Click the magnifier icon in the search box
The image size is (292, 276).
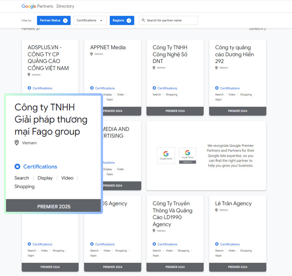tap(143, 20)
